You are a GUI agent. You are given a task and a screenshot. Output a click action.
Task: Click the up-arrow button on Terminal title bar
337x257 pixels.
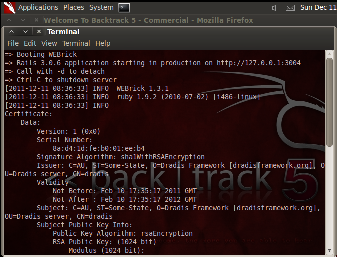point(12,32)
